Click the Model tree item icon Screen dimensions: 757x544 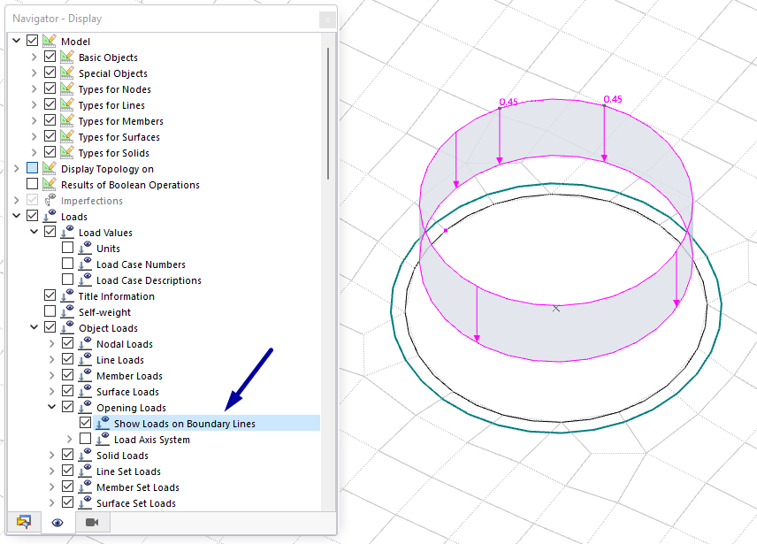[50, 40]
